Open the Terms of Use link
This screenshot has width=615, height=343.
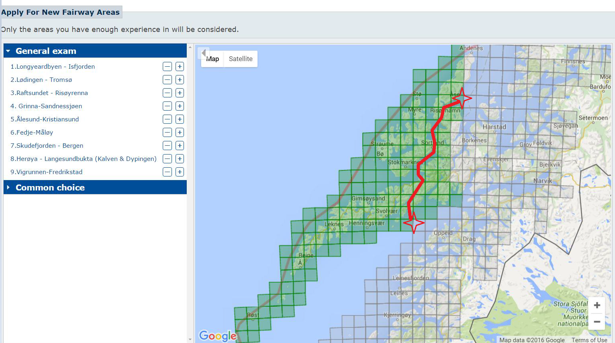click(x=589, y=340)
